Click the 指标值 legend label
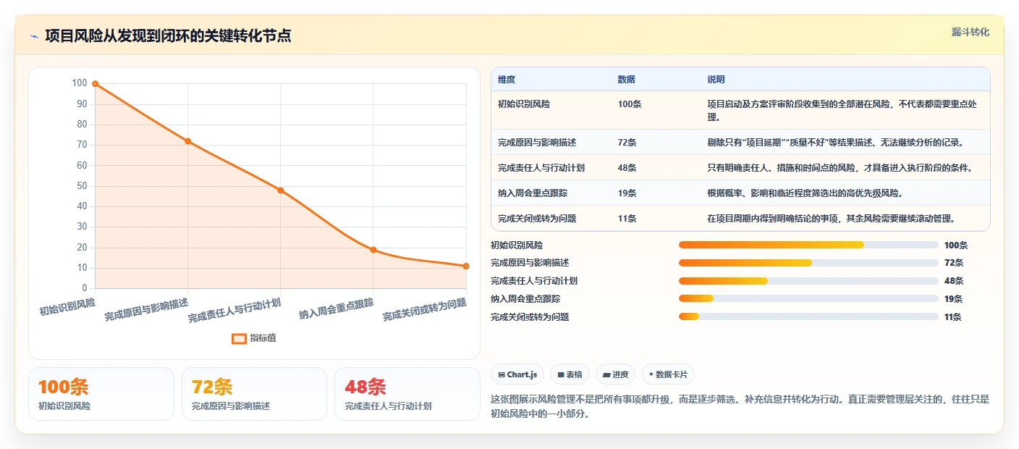Image resolution: width=1019 pixels, height=449 pixels. [x=263, y=338]
